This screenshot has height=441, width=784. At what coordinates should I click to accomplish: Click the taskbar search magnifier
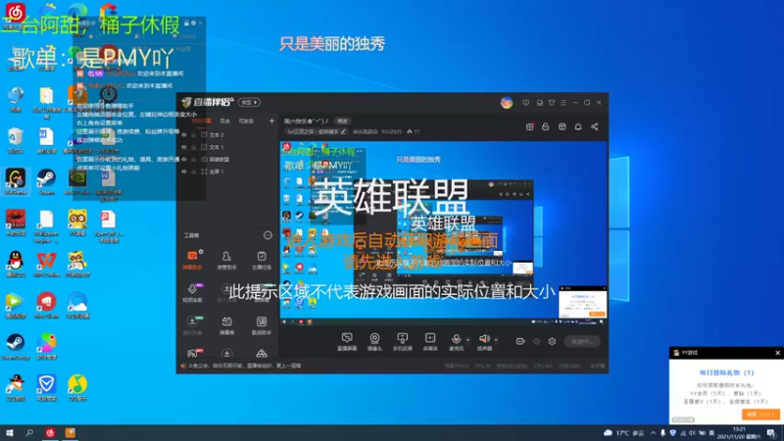(x=29, y=432)
